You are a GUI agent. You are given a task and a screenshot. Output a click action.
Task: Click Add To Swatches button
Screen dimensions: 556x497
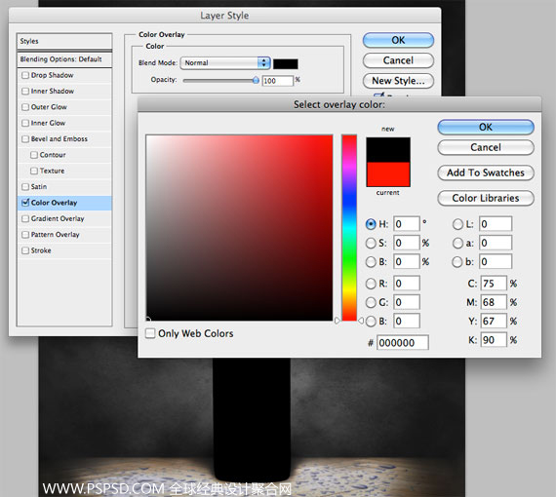click(x=486, y=172)
